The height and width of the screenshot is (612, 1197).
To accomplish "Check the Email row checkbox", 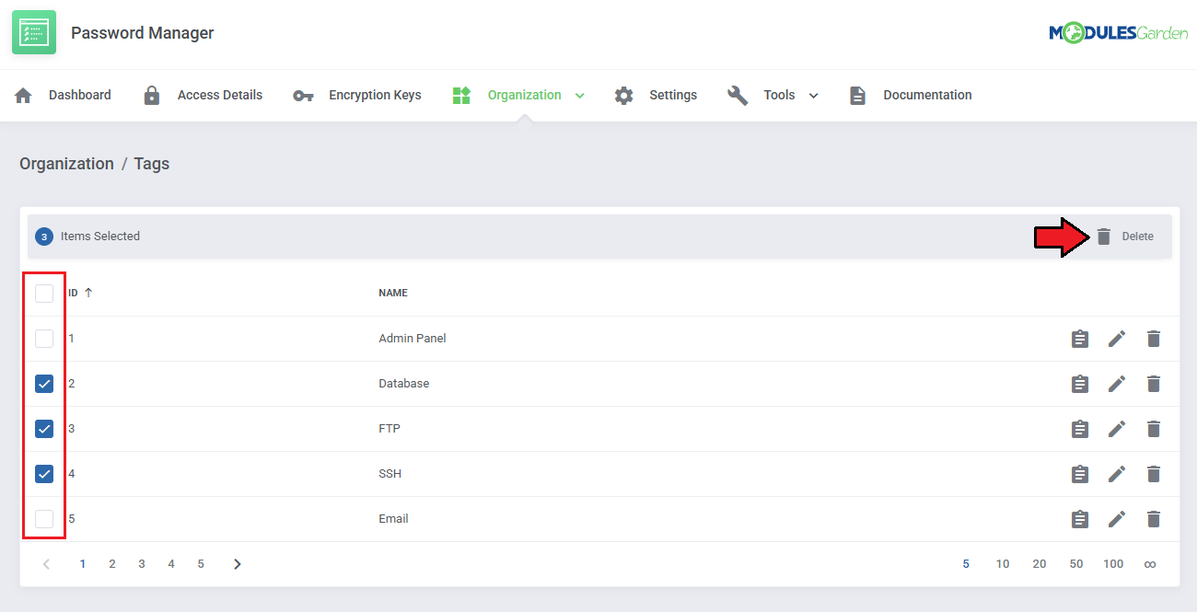I will 44,519.
